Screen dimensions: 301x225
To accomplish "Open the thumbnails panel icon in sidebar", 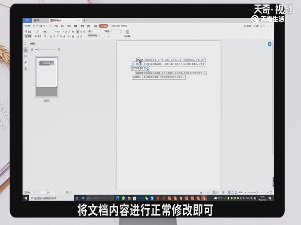I will (25, 50).
